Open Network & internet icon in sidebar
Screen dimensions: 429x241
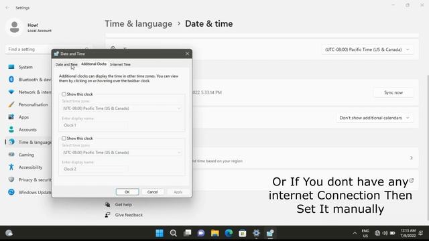(x=11, y=92)
